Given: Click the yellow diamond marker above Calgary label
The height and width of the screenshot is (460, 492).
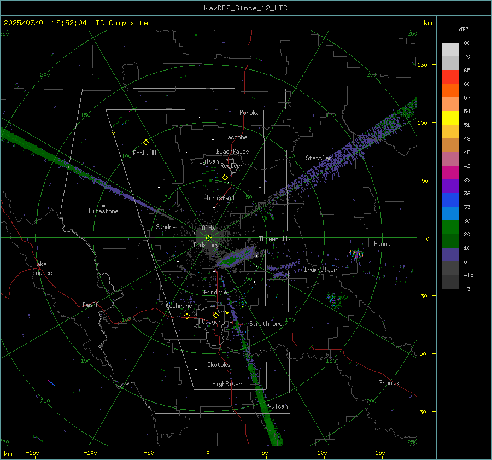Looking at the screenshot, I should [216, 315].
